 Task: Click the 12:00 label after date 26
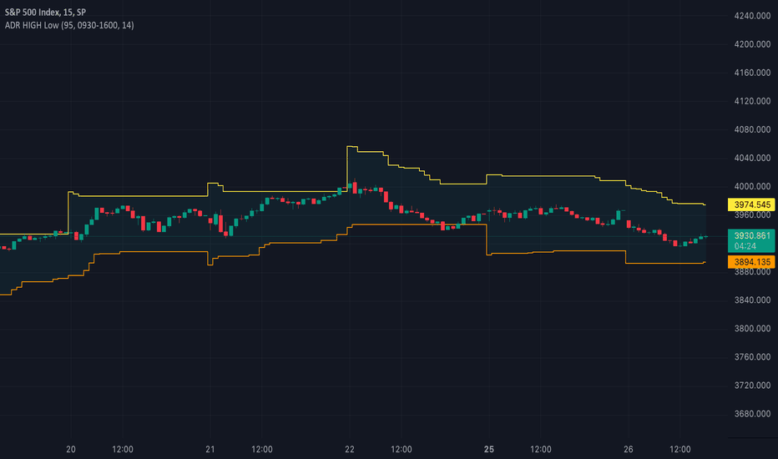pos(680,449)
